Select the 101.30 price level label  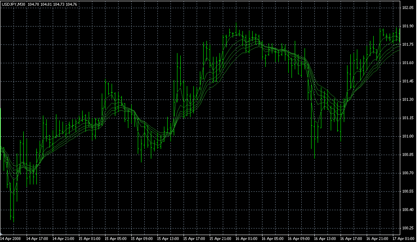[408, 100]
